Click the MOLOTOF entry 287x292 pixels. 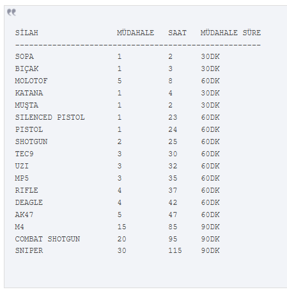pyautogui.click(x=31, y=81)
